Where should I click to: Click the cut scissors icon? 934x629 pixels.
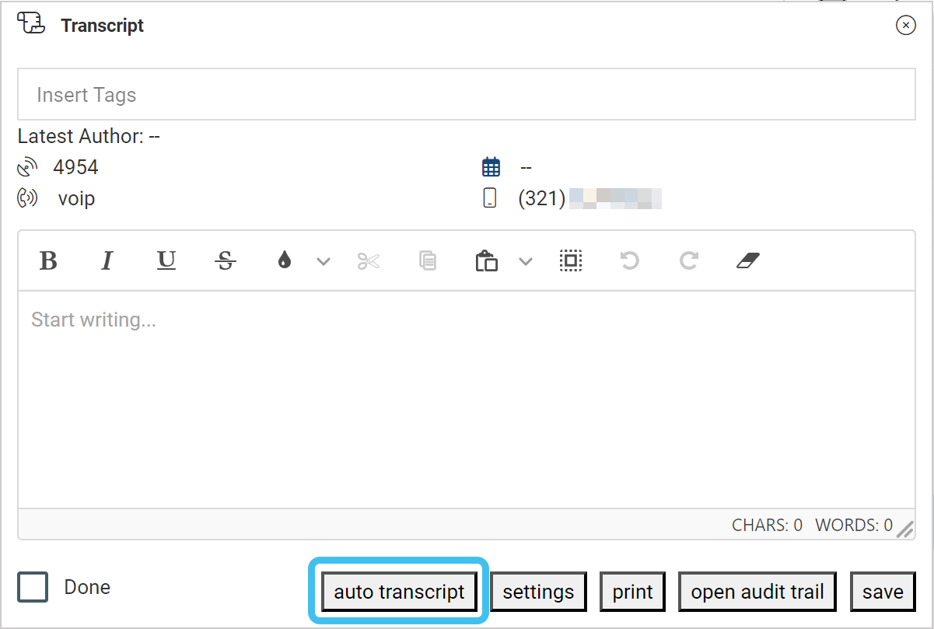coord(369,261)
